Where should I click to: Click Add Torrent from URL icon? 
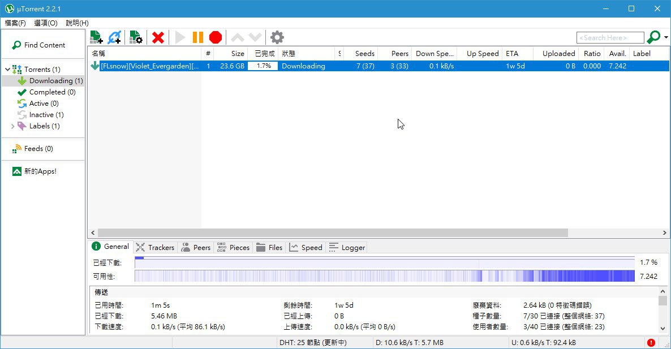114,37
